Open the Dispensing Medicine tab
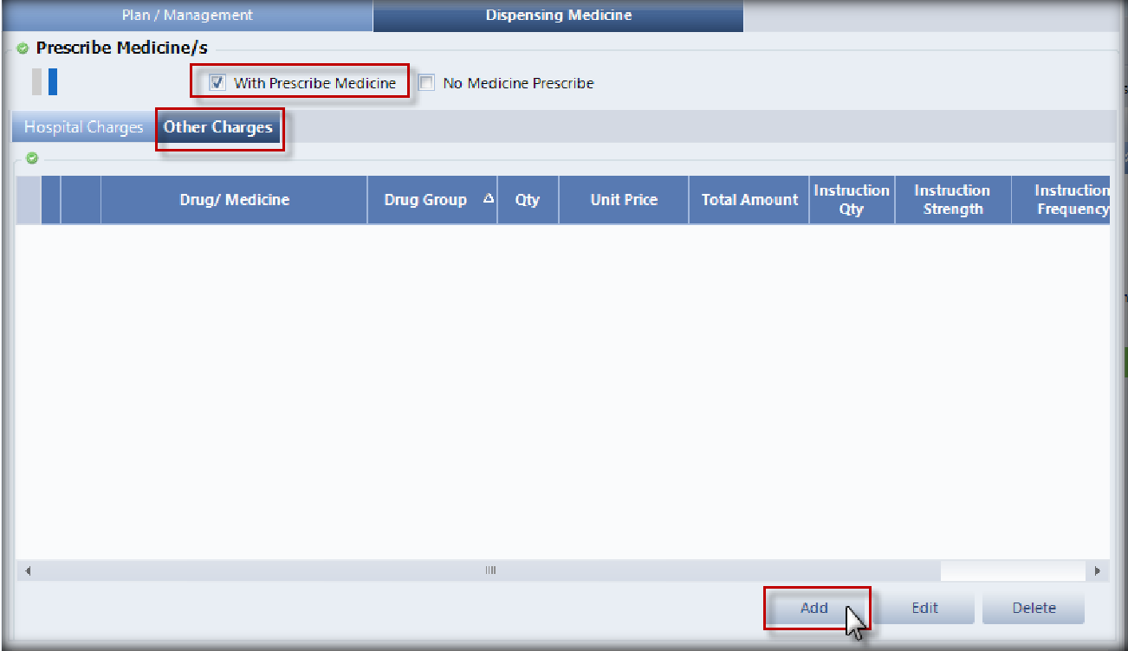 (x=558, y=16)
